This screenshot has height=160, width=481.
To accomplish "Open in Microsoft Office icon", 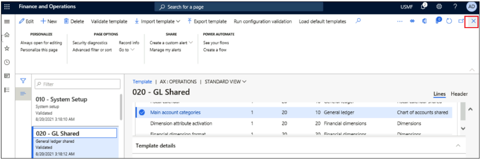I will pos(425,21).
